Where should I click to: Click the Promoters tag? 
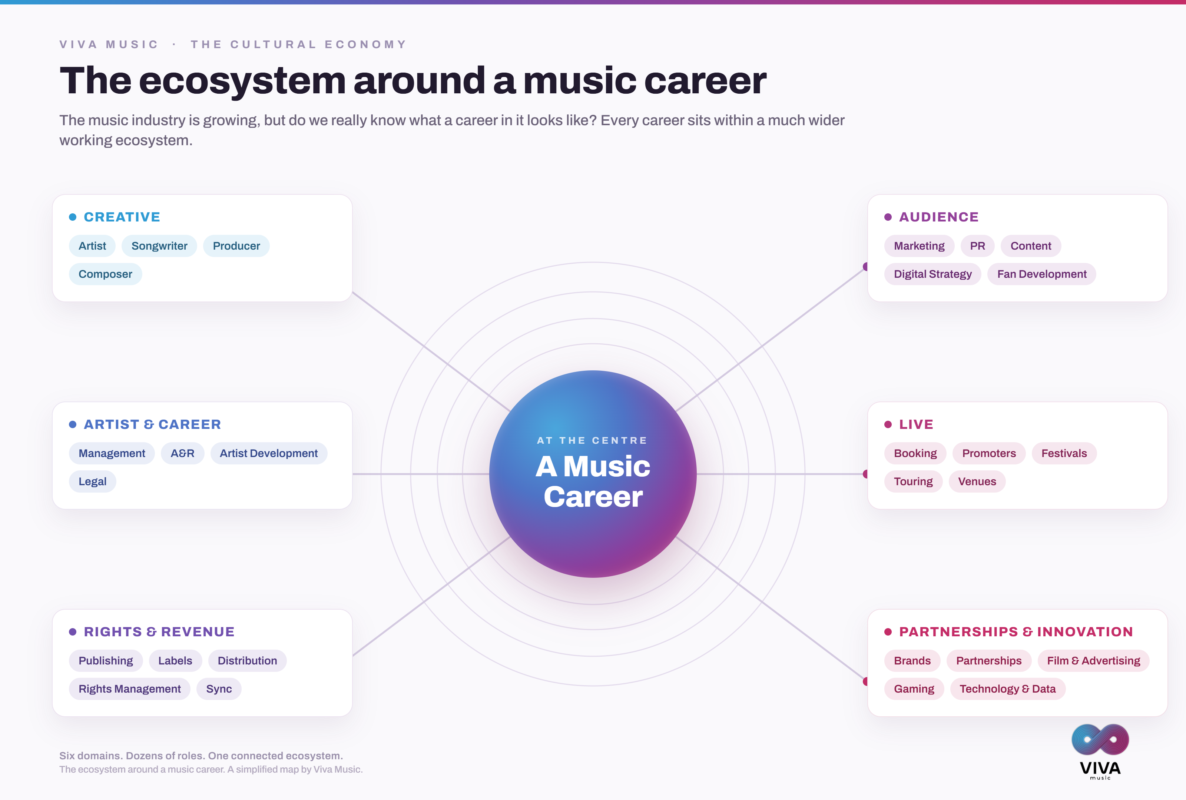point(989,453)
